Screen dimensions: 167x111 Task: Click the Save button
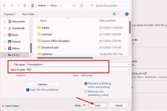[x=98, y=105]
